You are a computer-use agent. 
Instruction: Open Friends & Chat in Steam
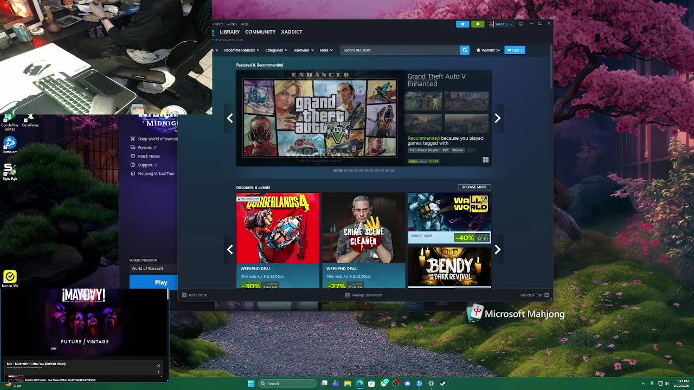click(x=535, y=295)
